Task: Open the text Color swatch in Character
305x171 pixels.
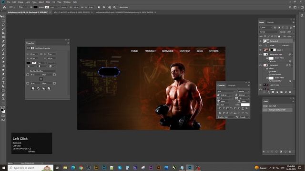Action: coord(245,104)
